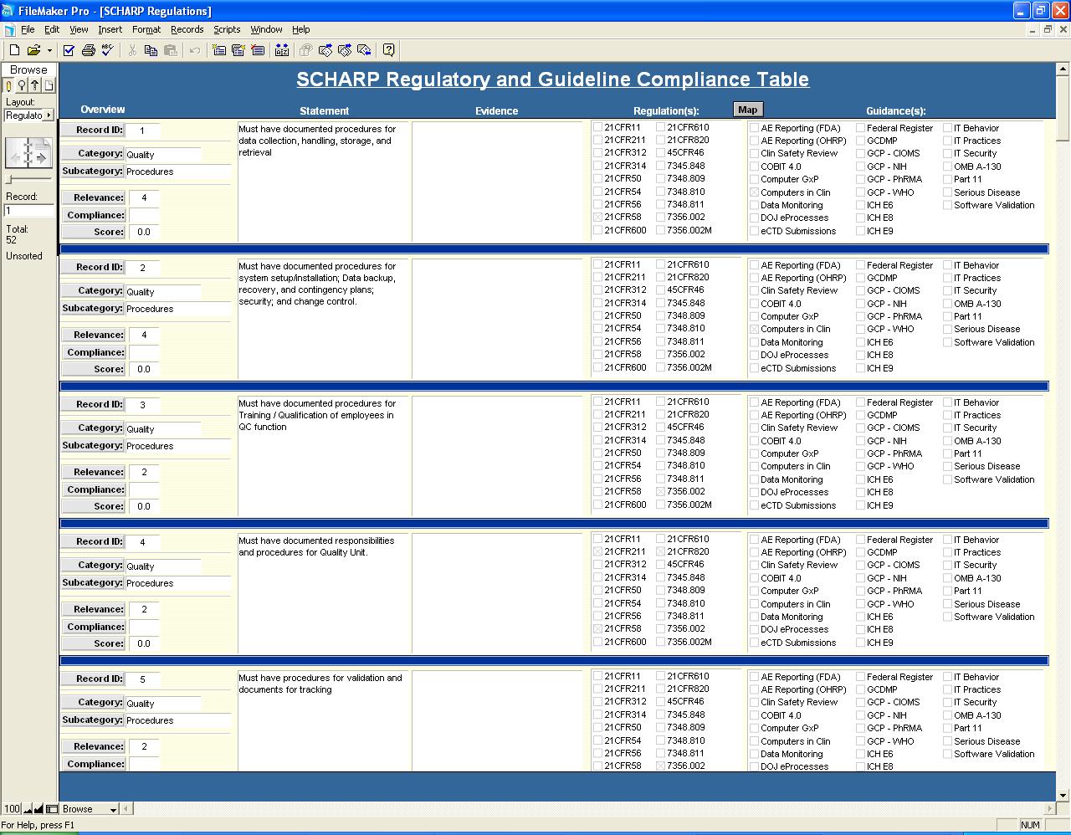
Task: Enable Part 11 guidance in record 3
Action: coord(947,453)
